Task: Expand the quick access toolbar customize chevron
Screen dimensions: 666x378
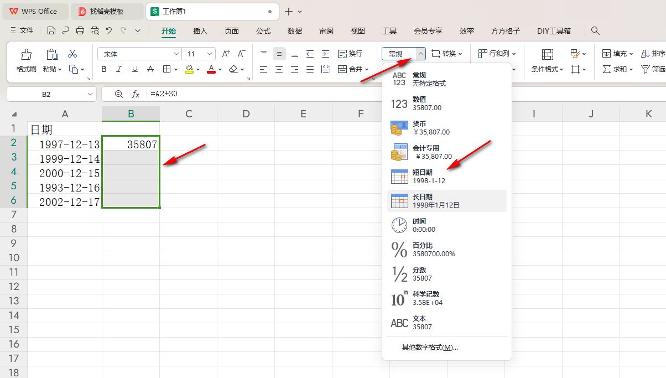Action: [x=138, y=30]
